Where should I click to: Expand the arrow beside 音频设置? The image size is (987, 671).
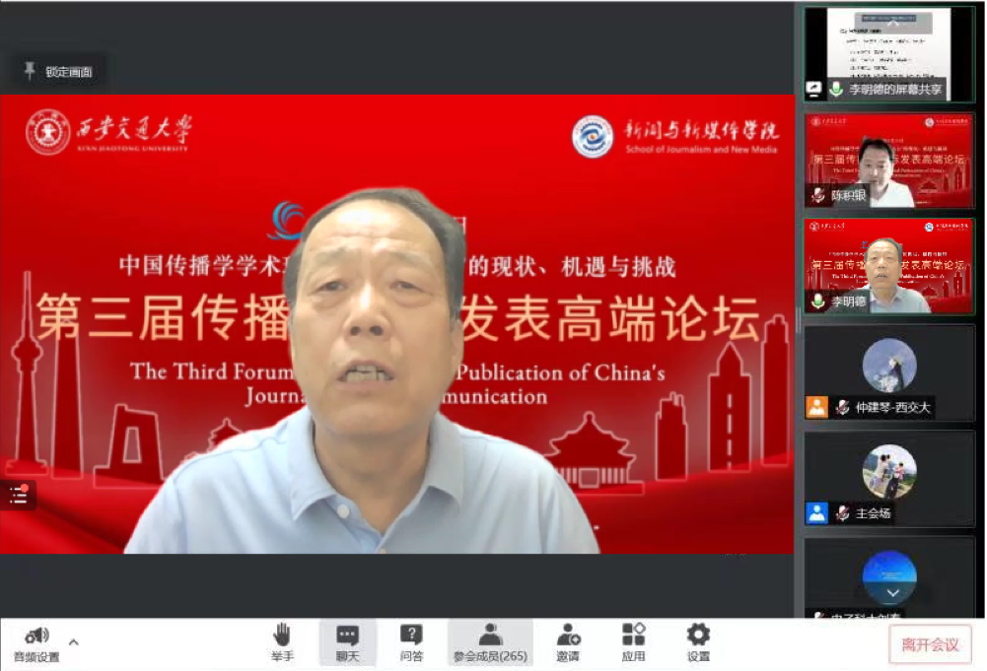pyautogui.click(x=74, y=642)
